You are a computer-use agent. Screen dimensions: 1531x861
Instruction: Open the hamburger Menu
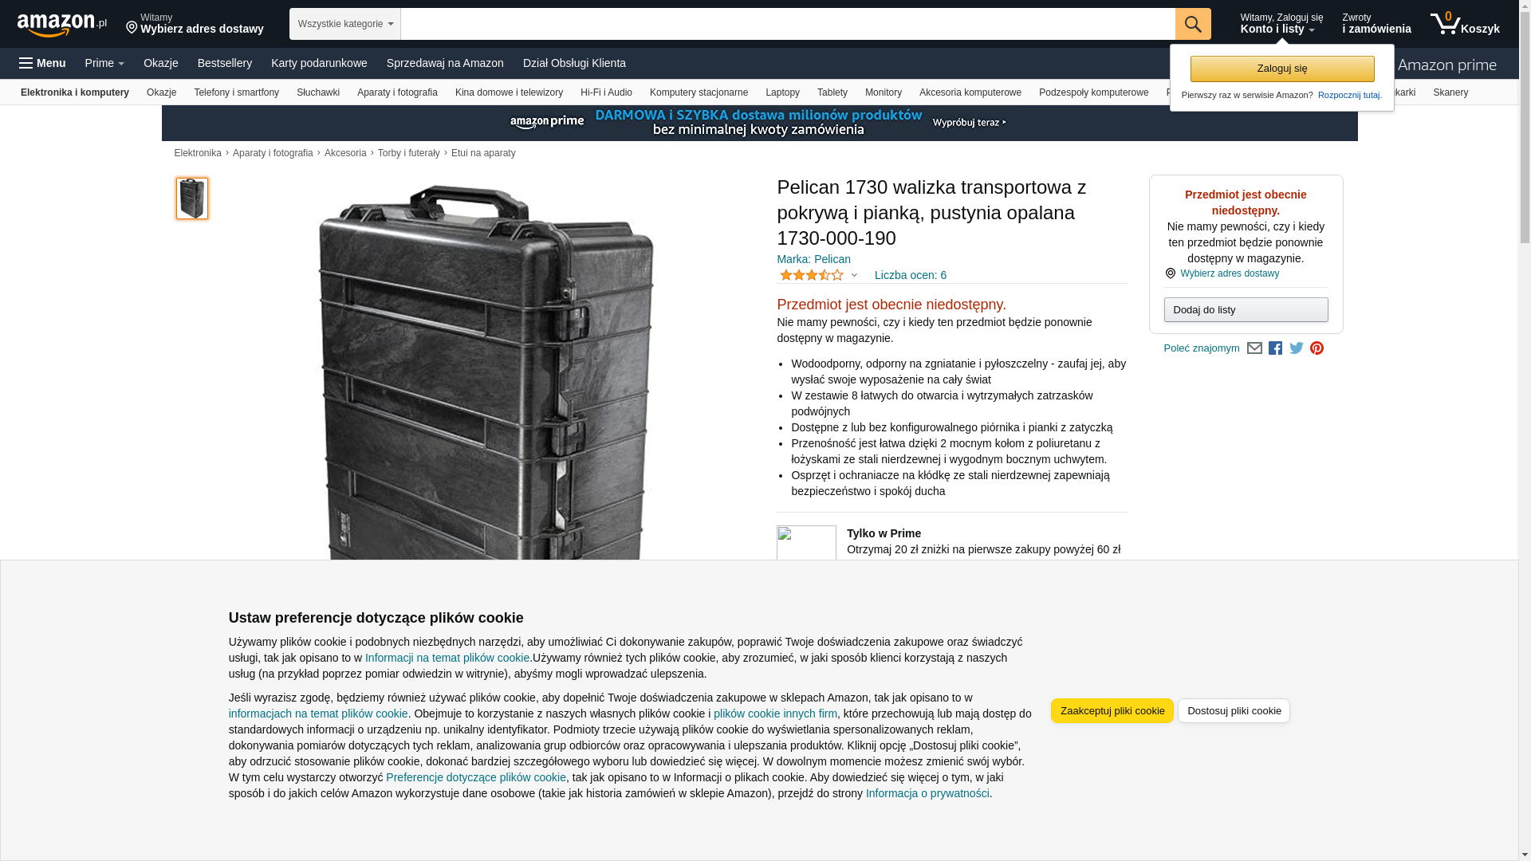point(42,63)
